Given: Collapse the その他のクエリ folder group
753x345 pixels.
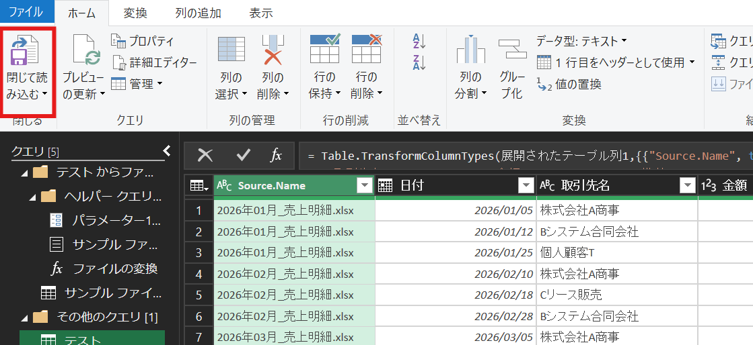Looking at the screenshot, I should (25, 317).
